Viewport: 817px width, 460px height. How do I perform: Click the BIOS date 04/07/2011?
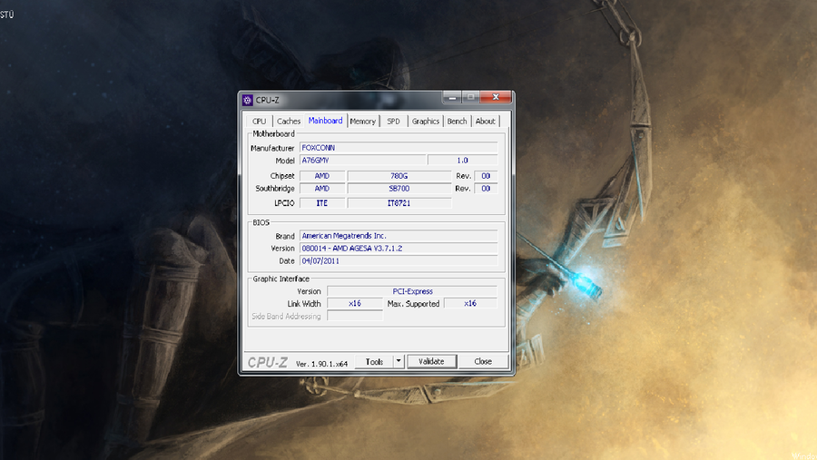399,261
